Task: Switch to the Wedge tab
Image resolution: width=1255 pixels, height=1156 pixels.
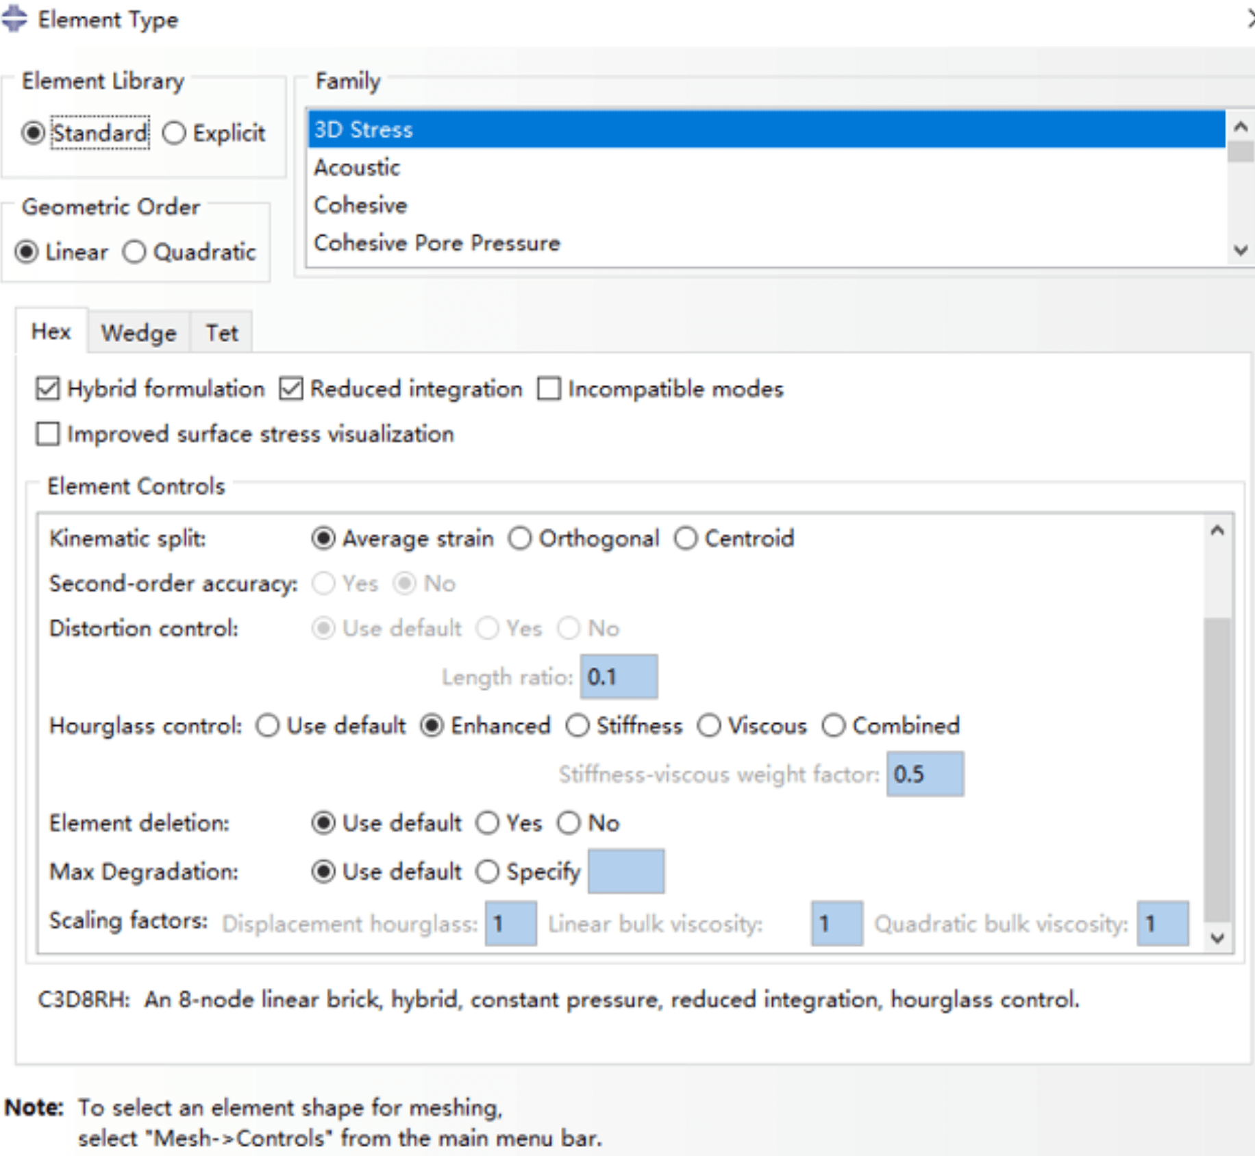Action: pyautogui.click(x=138, y=333)
